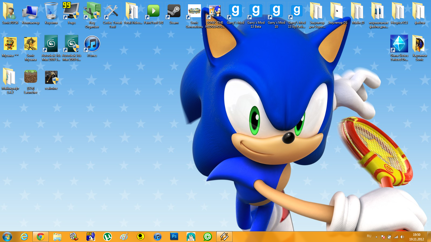Launch the PaintTool SAI shortcut
Screen dimensions: 431x242
154,13
